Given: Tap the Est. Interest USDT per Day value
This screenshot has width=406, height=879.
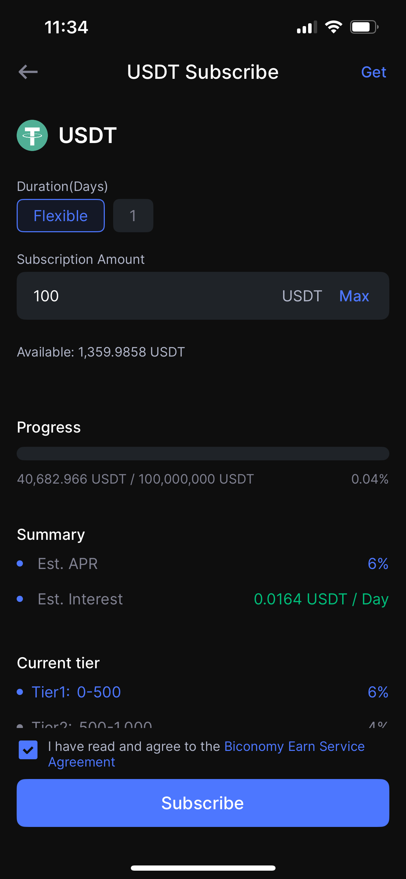Looking at the screenshot, I should coord(321,599).
